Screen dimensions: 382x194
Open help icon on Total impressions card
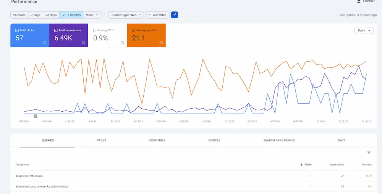pos(84,43)
